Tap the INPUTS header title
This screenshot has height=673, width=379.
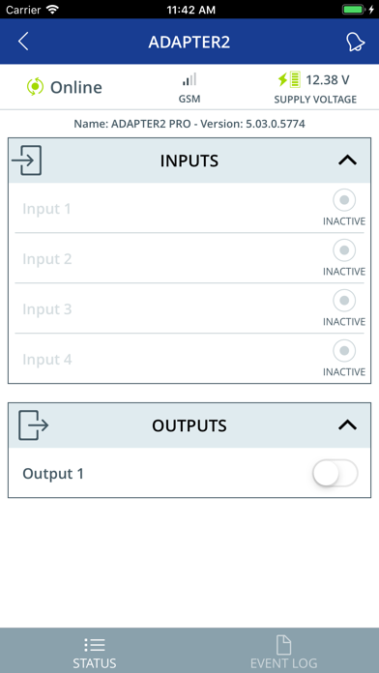[189, 161]
